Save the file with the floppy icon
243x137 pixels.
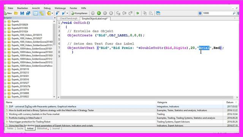click(22, 13)
